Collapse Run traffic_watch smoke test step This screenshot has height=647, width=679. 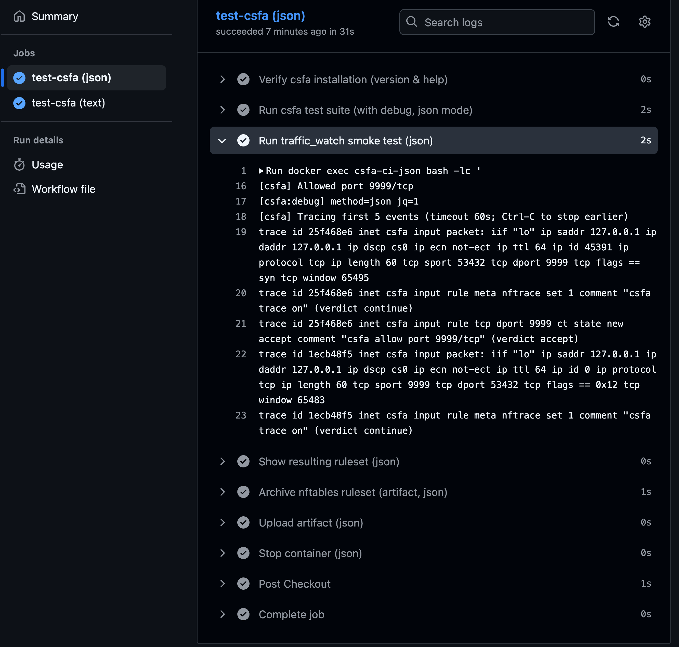pyautogui.click(x=223, y=141)
